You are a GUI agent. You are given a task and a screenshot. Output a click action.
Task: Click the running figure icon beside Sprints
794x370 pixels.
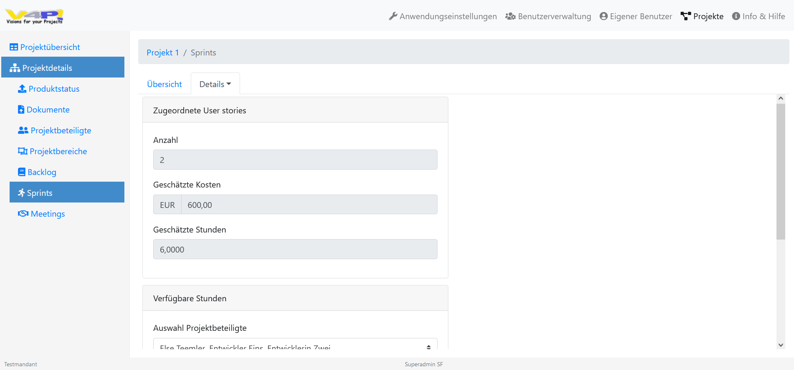point(21,193)
